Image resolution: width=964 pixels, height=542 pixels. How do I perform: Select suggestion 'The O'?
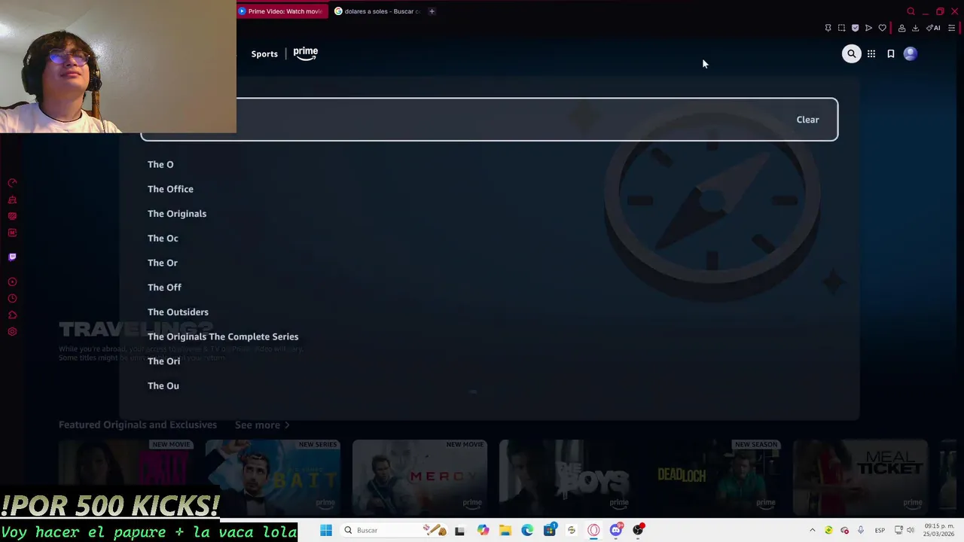[x=160, y=164]
